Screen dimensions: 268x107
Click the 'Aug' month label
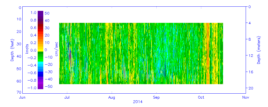[112, 98]
